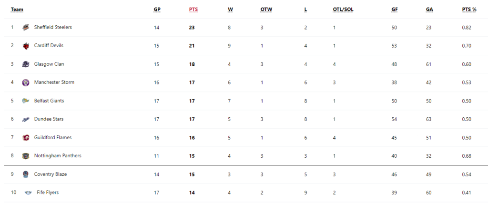Click the OTL/SOL column header
Screen dimensions: 488x204
pyautogui.click(x=343, y=10)
